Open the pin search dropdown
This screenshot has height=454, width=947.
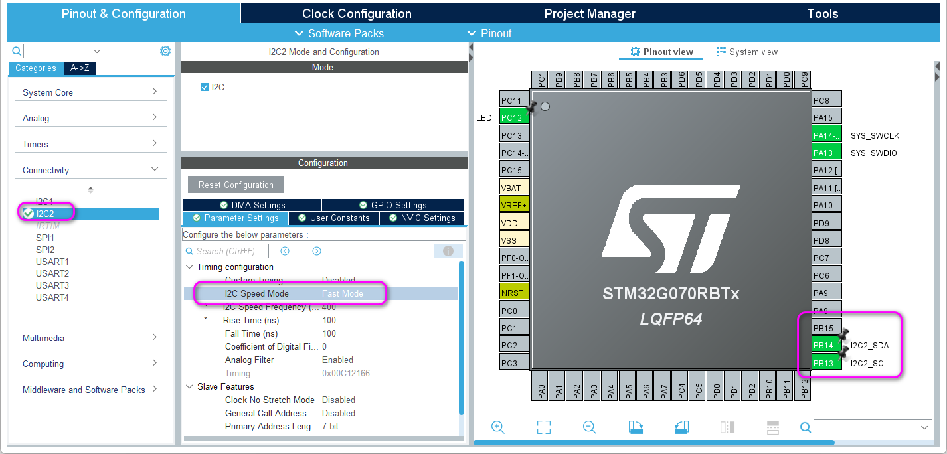925,427
